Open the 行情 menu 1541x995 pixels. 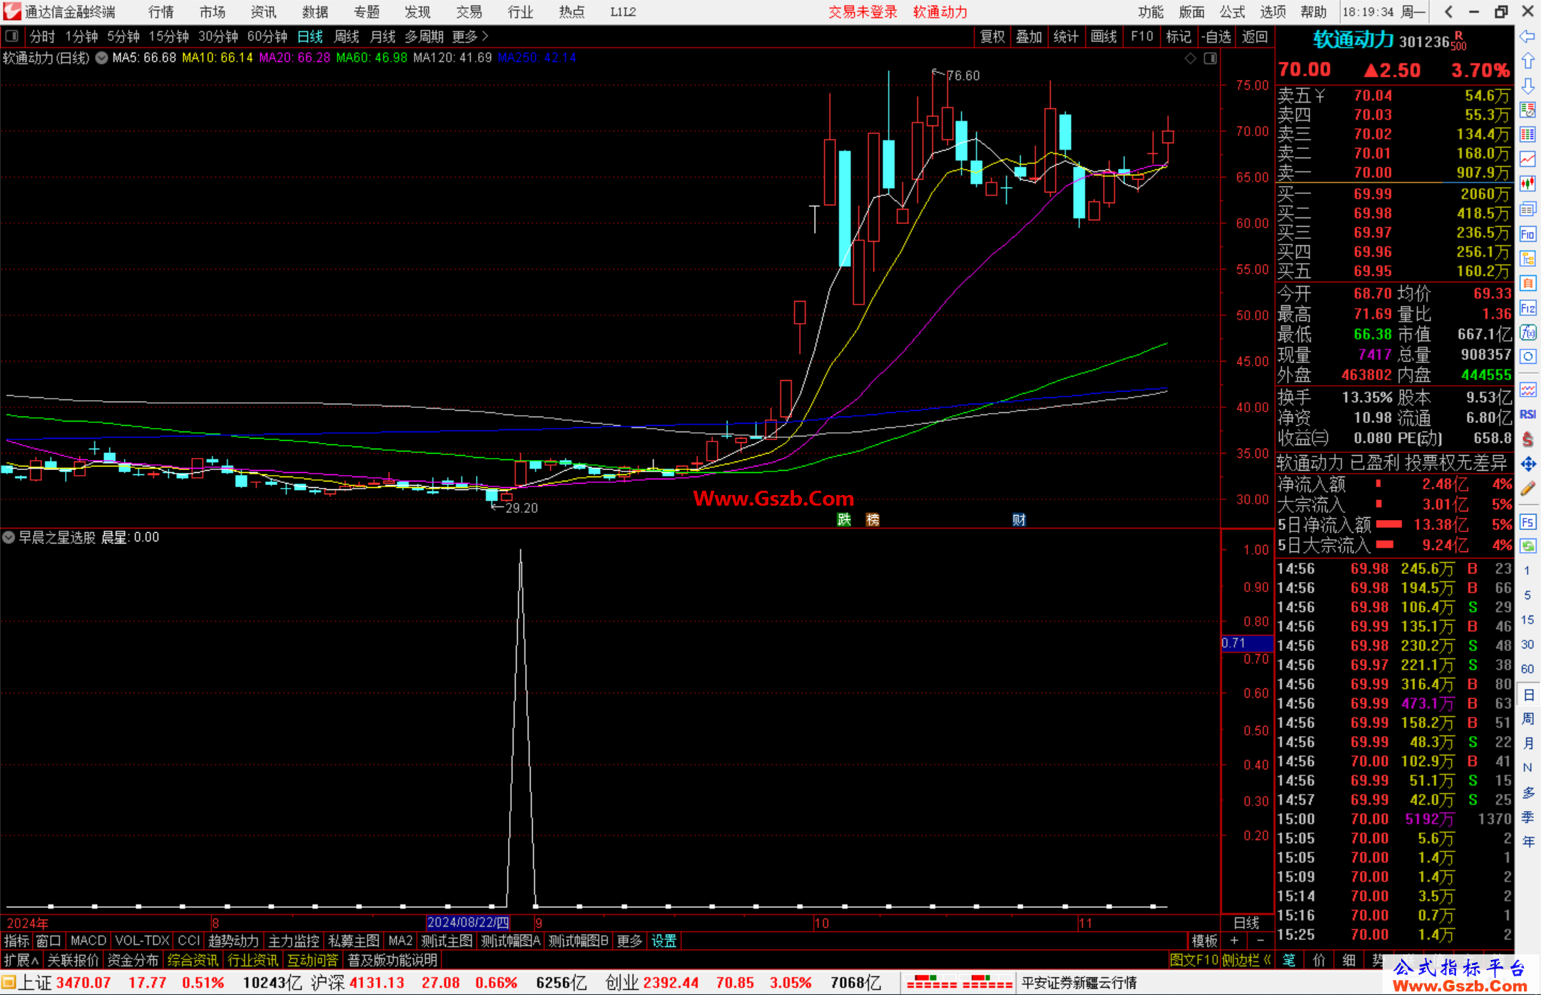[161, 12]
